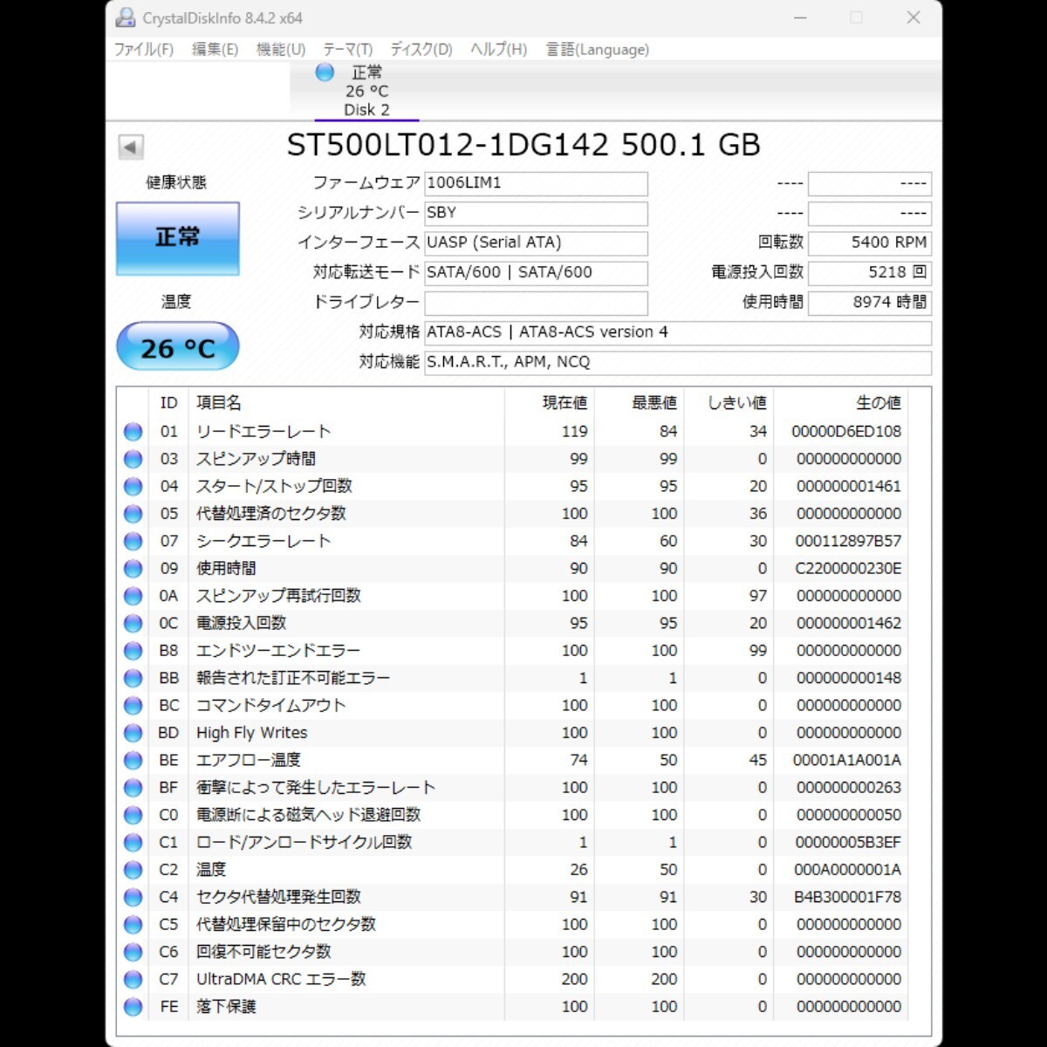Click status orb for リードエラーレート row
The width and height of the screenshot is (1047, 1047).
(x=133, y=431)
